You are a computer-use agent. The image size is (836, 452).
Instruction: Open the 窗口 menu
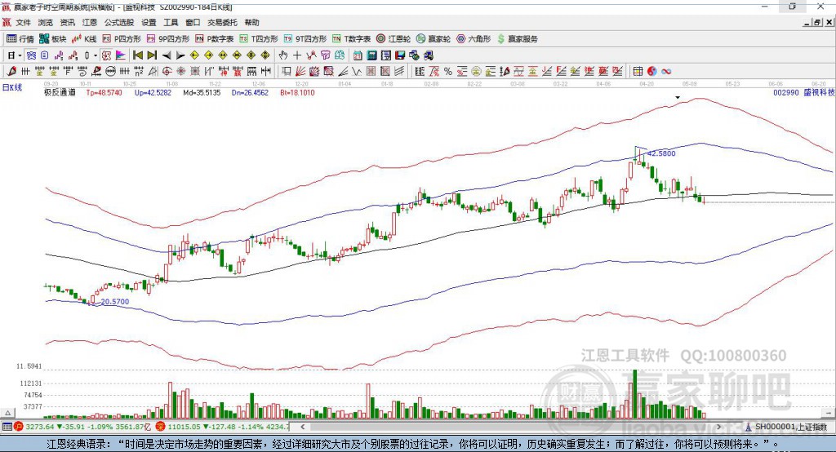pos(193,22)
